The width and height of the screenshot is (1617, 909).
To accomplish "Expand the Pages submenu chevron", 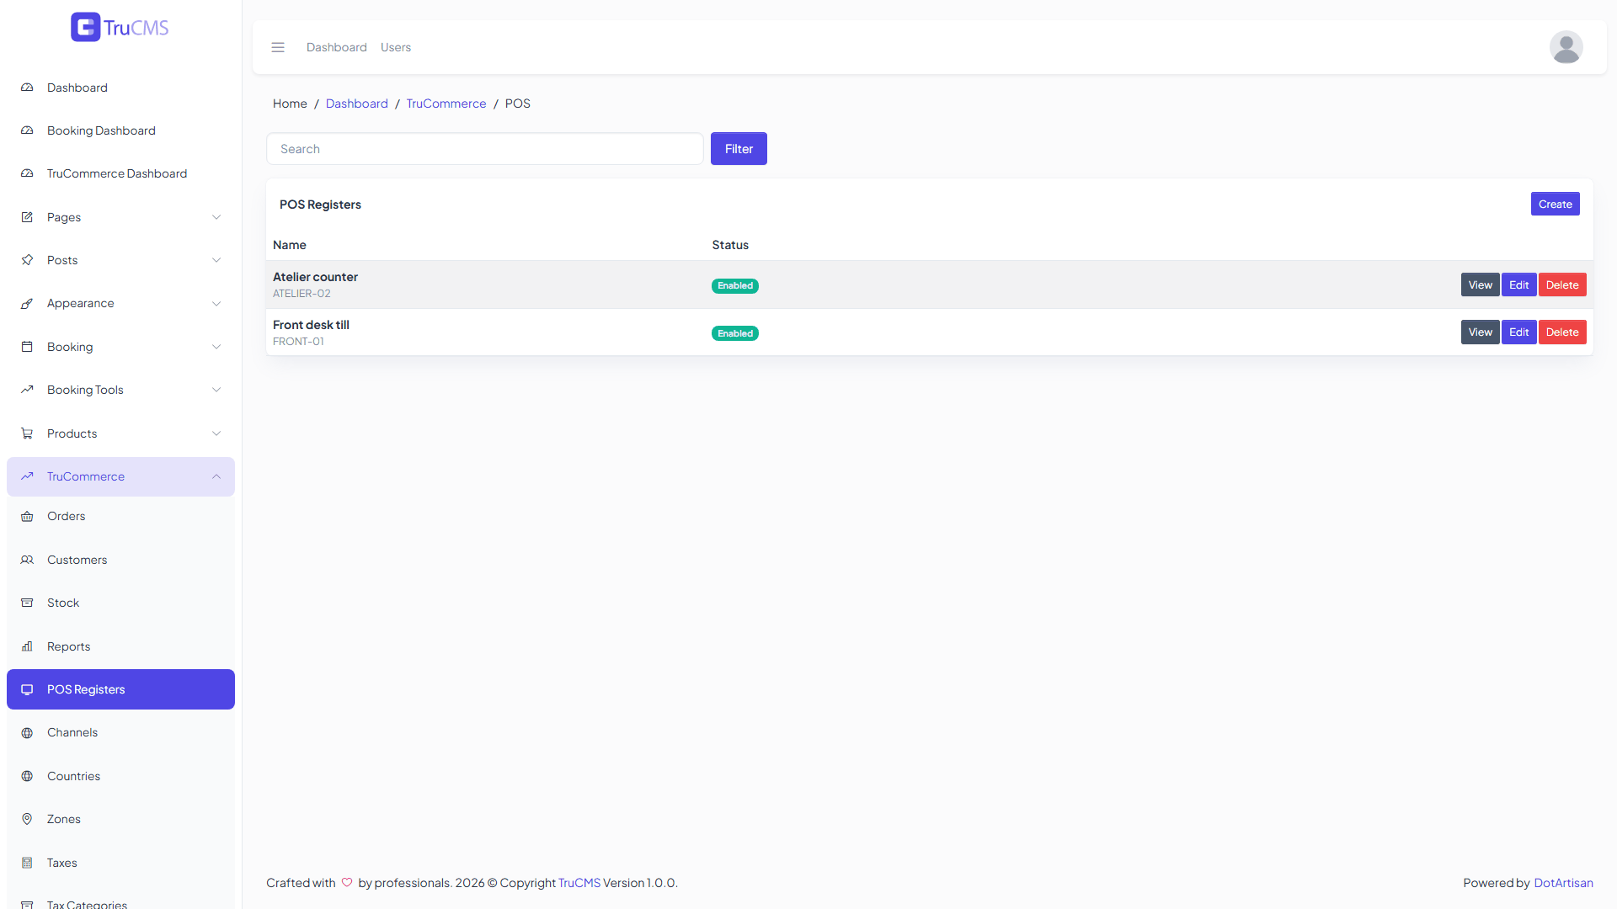I will pyautogui.click(x=216, y=217).
